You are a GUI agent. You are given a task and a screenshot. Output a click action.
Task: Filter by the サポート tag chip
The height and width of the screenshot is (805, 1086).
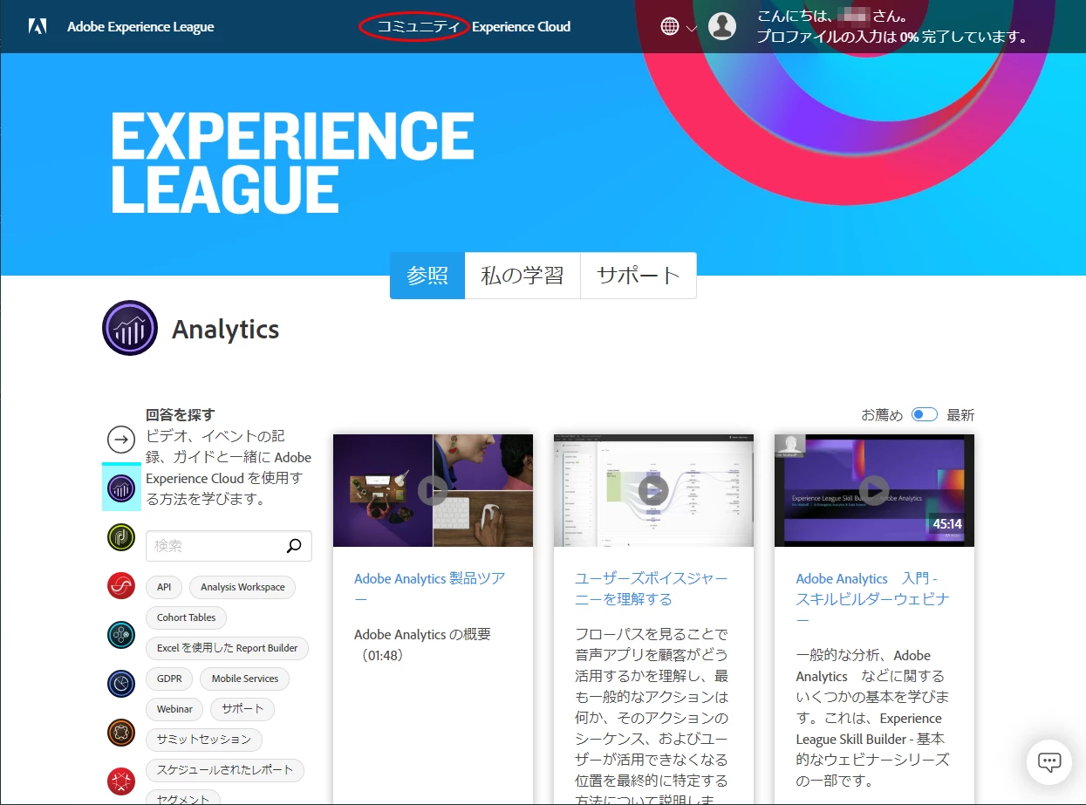click(x=242, y=709)
